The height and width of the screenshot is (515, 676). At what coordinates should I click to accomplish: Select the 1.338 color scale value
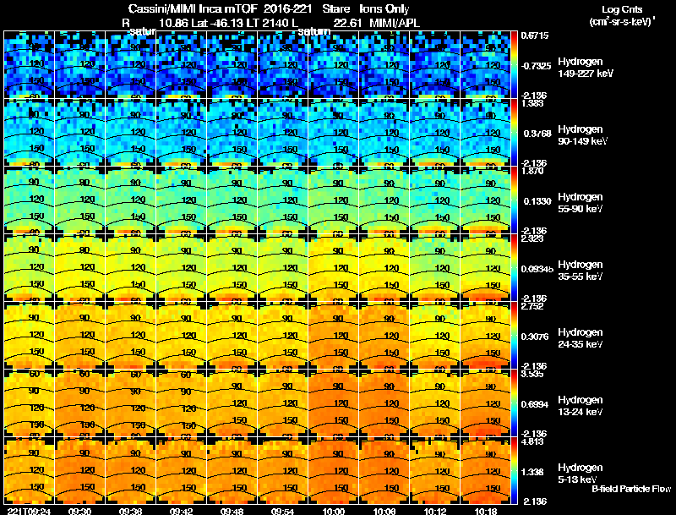click(x=533, y=473)
